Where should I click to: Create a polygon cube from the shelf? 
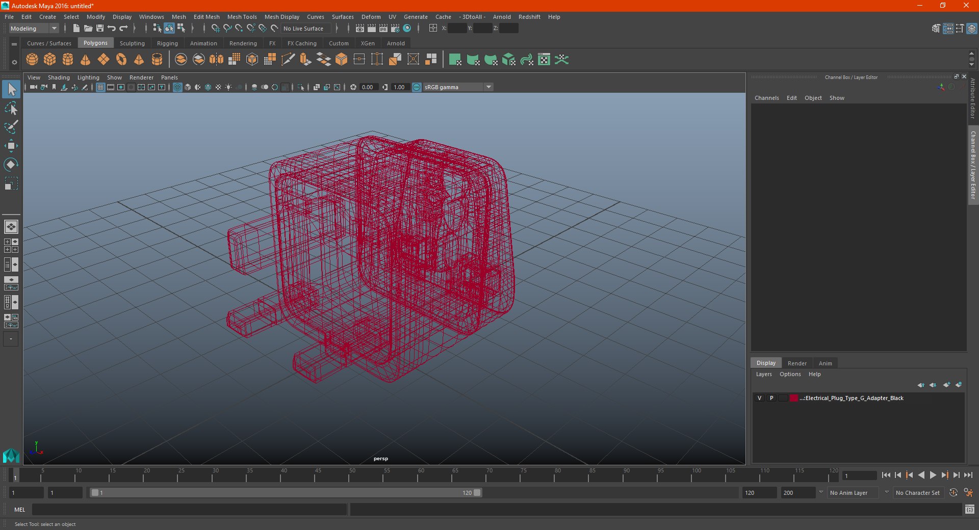[50, 60]
